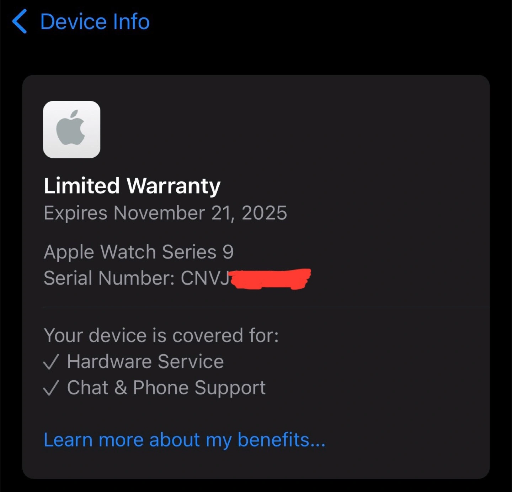Tap the divider line below serial number
Viewport: 512px width, 492px height.
point(266,307)
